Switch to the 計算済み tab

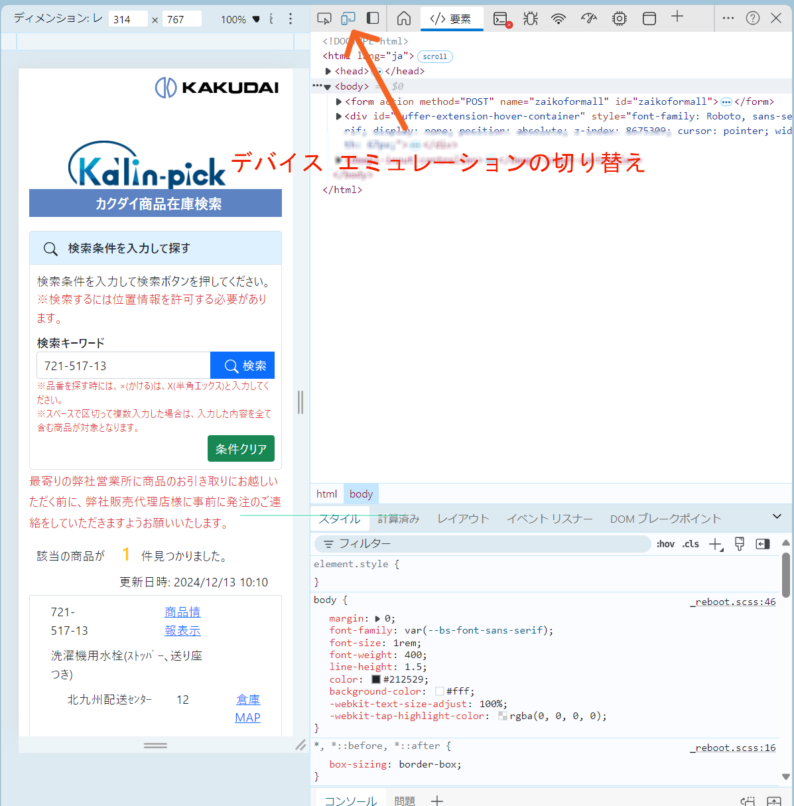399,519
